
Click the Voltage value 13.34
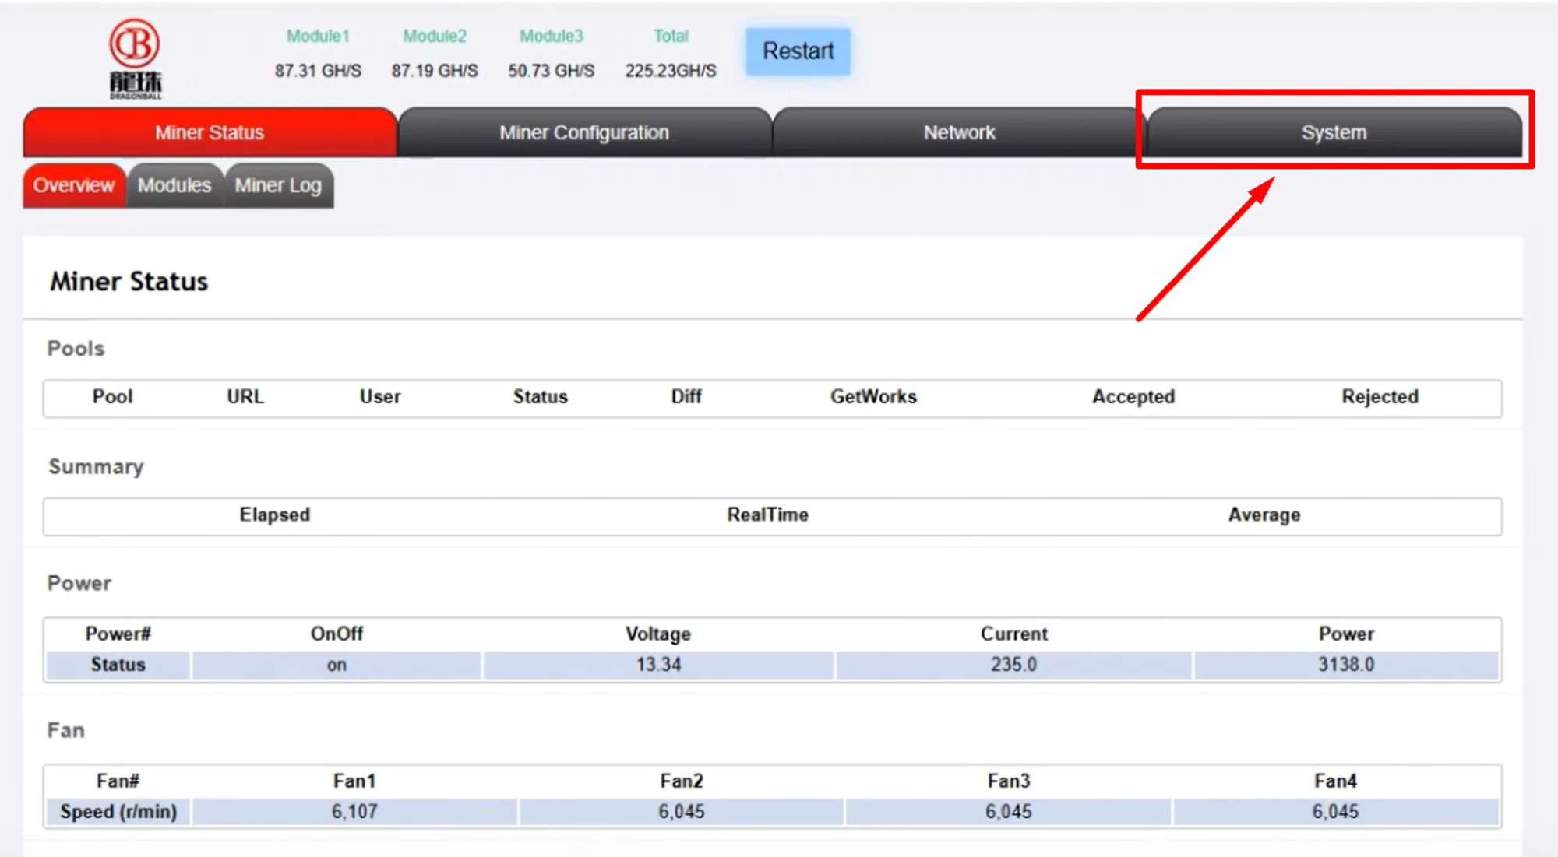(x=658, y=666)
